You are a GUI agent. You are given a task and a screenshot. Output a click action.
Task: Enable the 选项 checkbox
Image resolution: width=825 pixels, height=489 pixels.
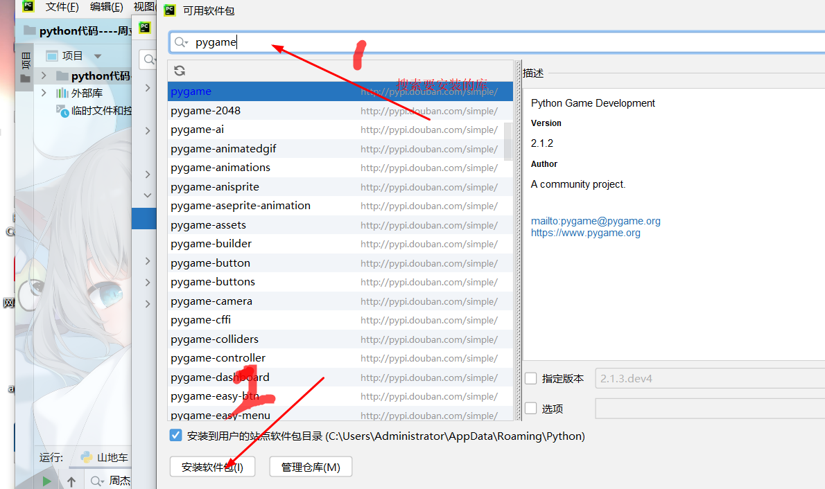point(531,408)
